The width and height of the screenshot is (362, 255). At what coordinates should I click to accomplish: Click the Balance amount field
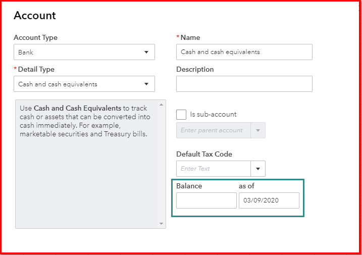206,200
